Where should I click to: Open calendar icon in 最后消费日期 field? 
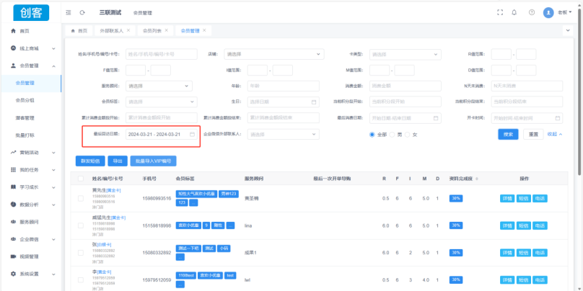click(436, 118)
